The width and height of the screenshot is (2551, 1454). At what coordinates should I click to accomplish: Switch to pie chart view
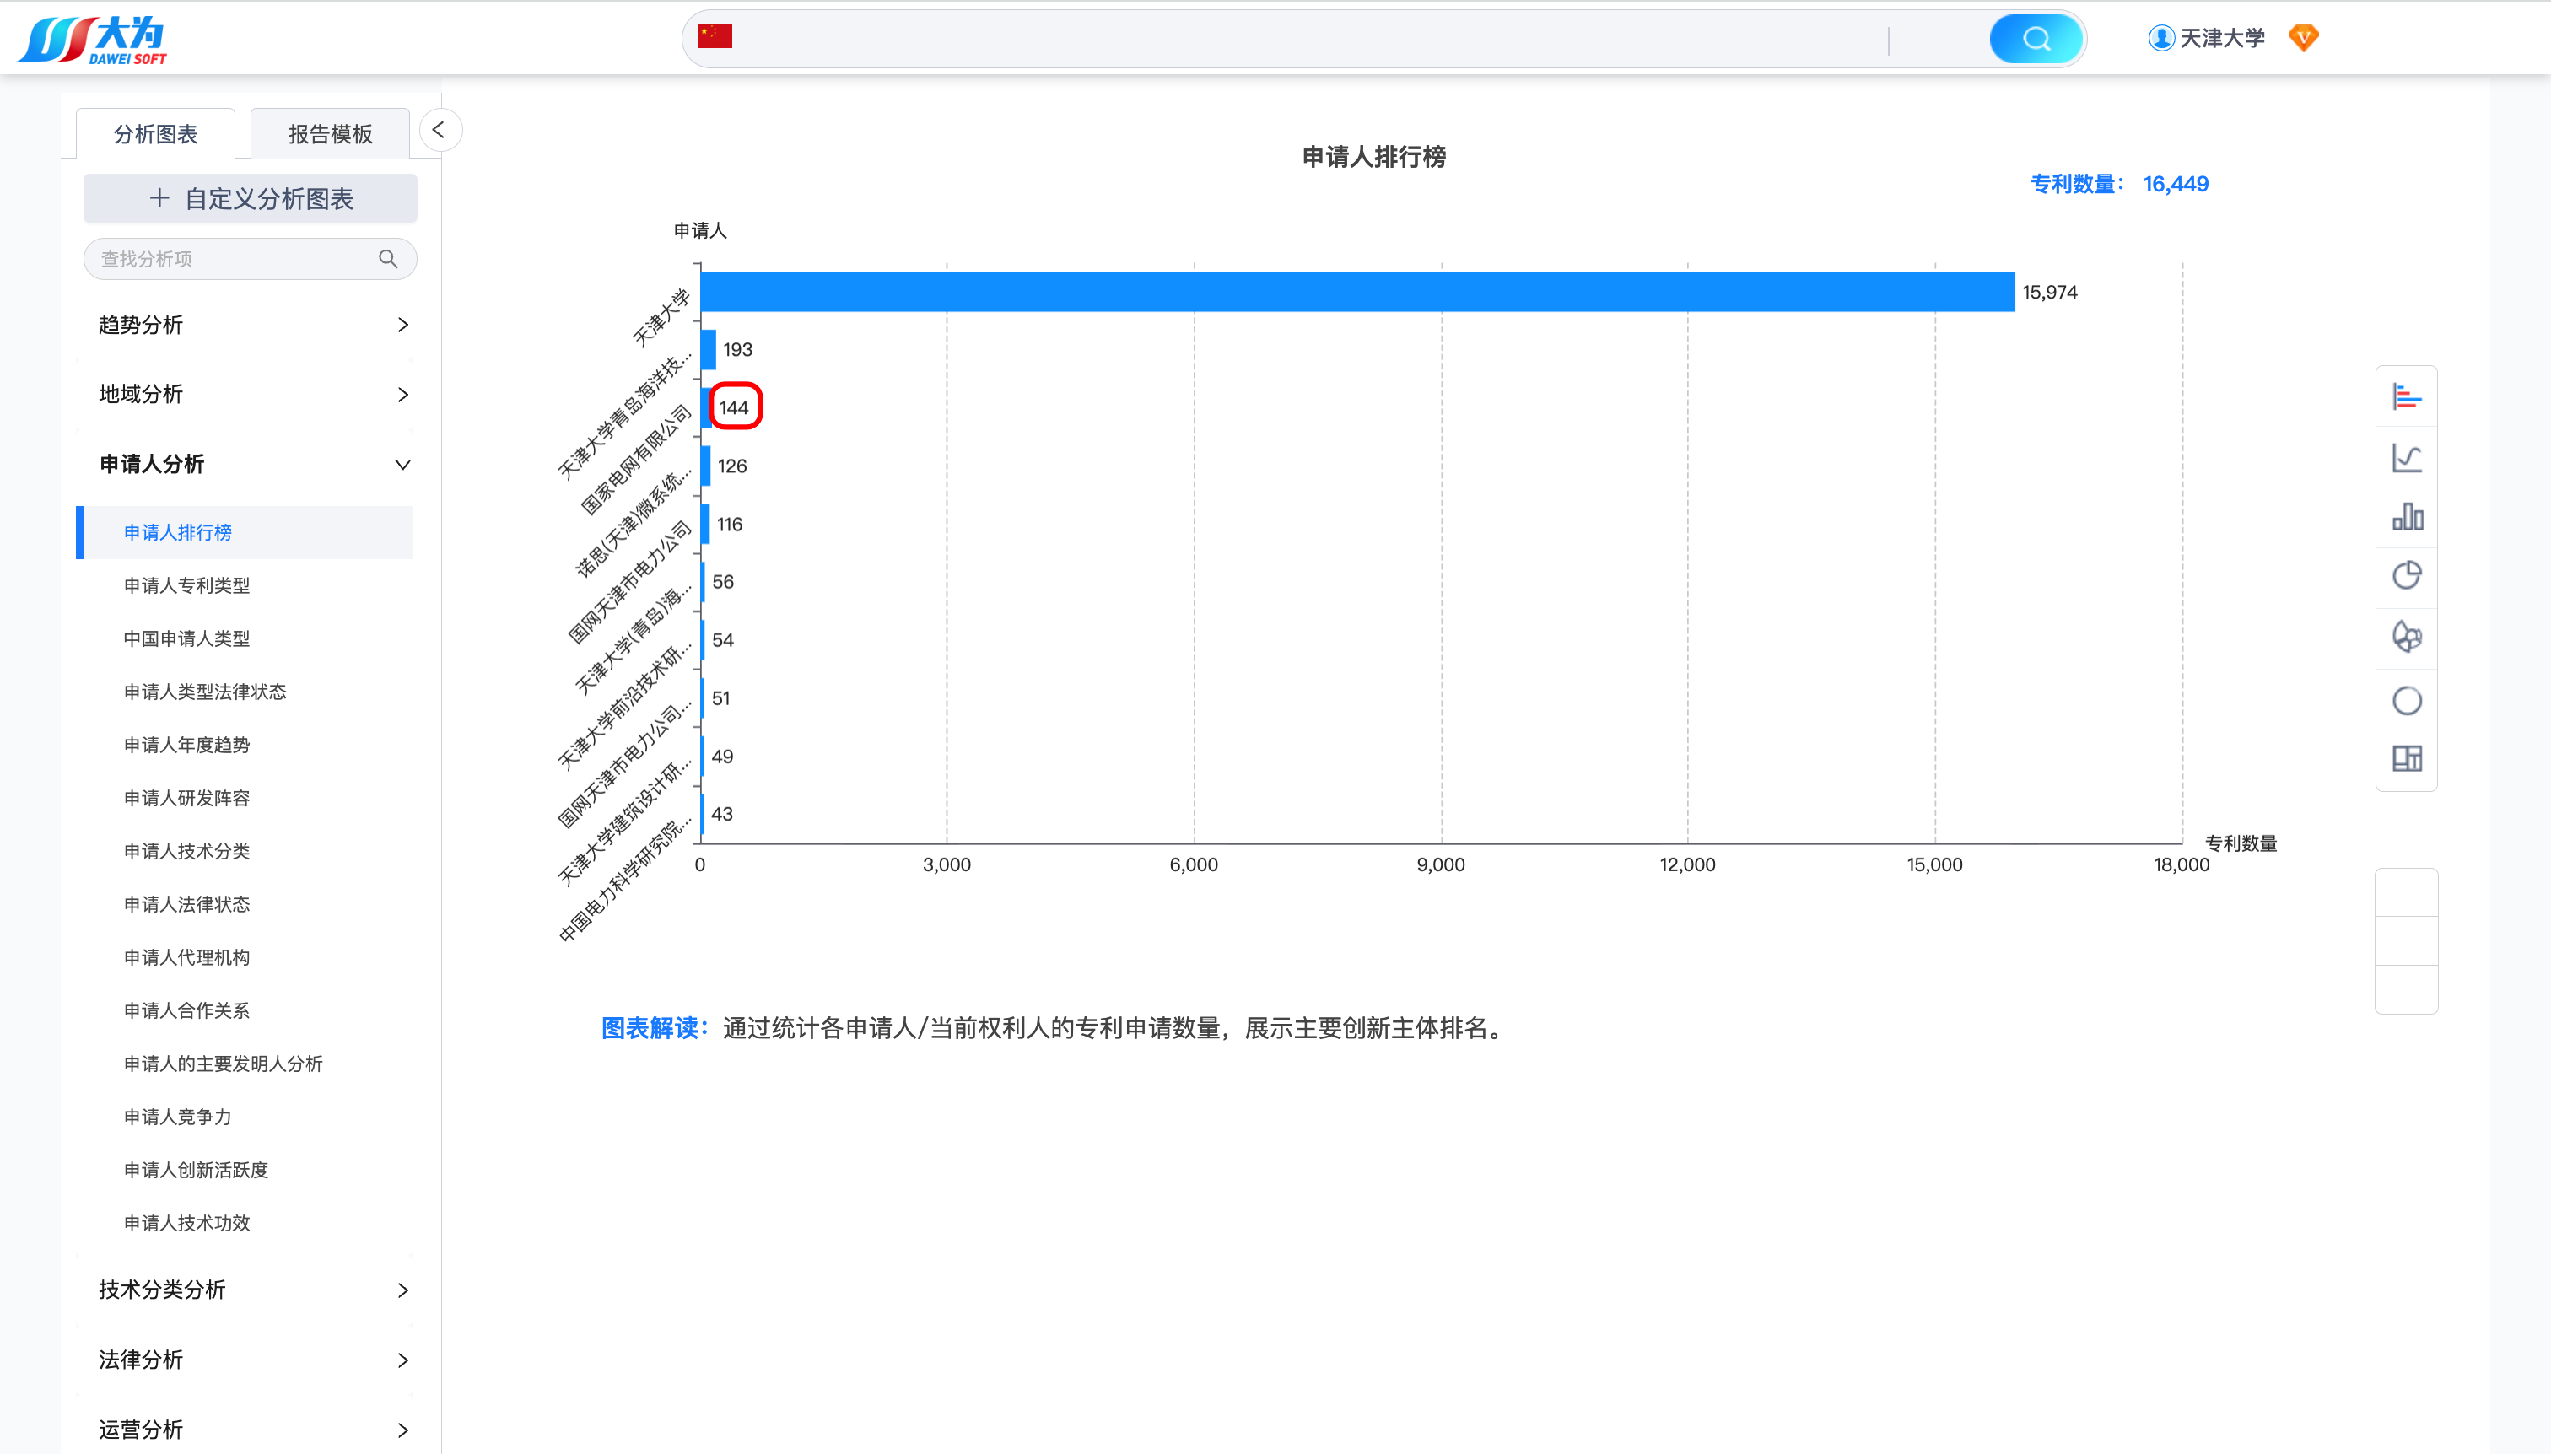[x=2406, y=576]
